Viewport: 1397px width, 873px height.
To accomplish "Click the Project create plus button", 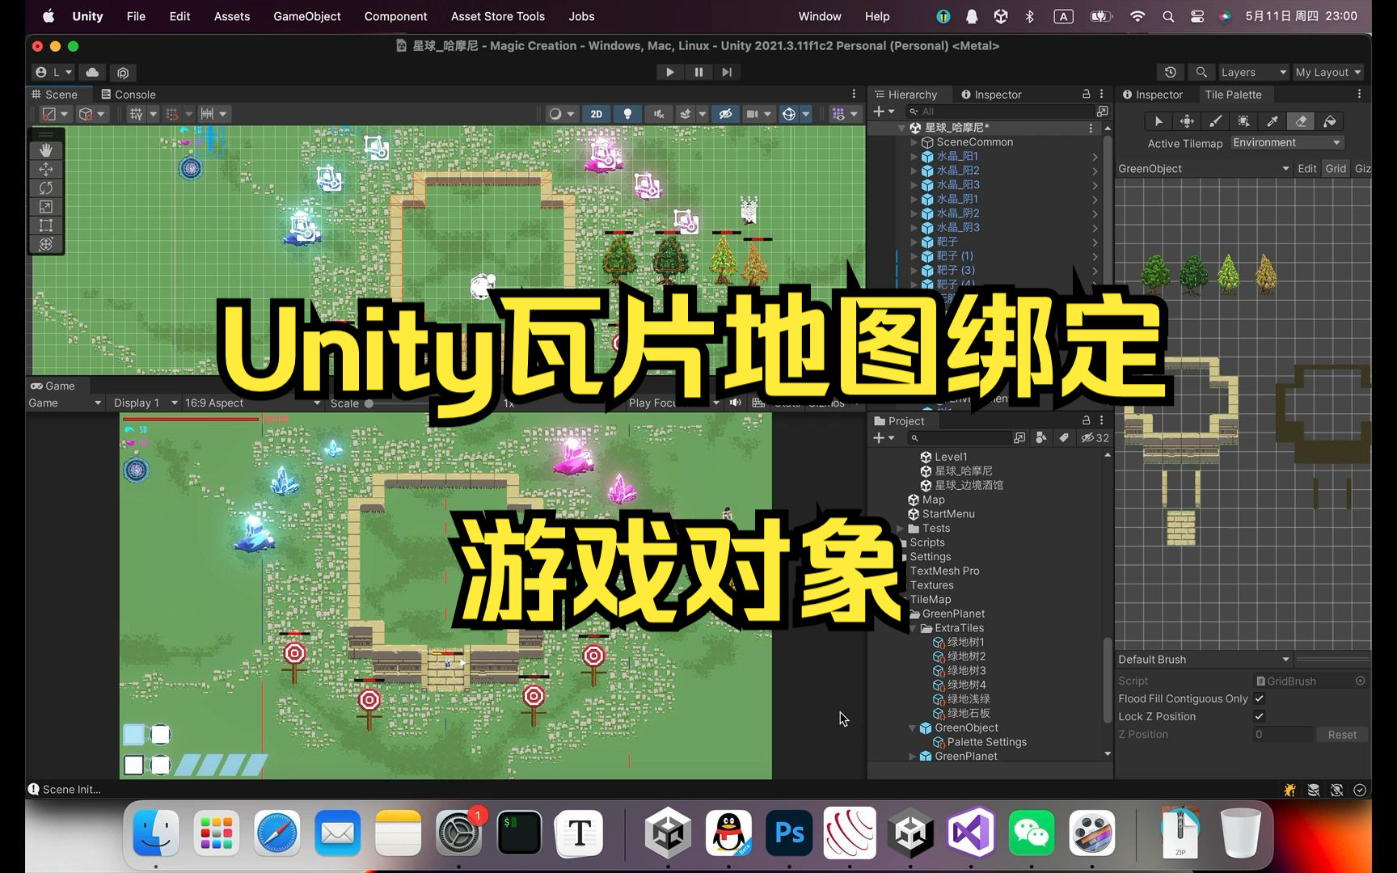I will coord(884,438).
